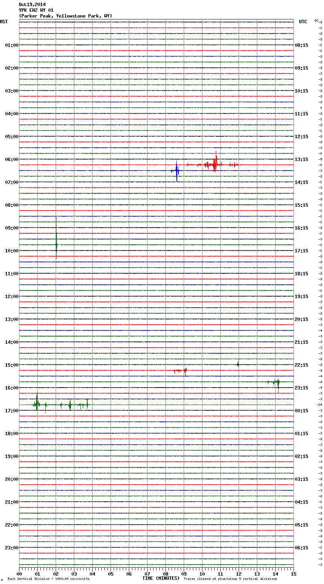
Task: Select the 05:00 MST time label
Action: pos(12,137)
